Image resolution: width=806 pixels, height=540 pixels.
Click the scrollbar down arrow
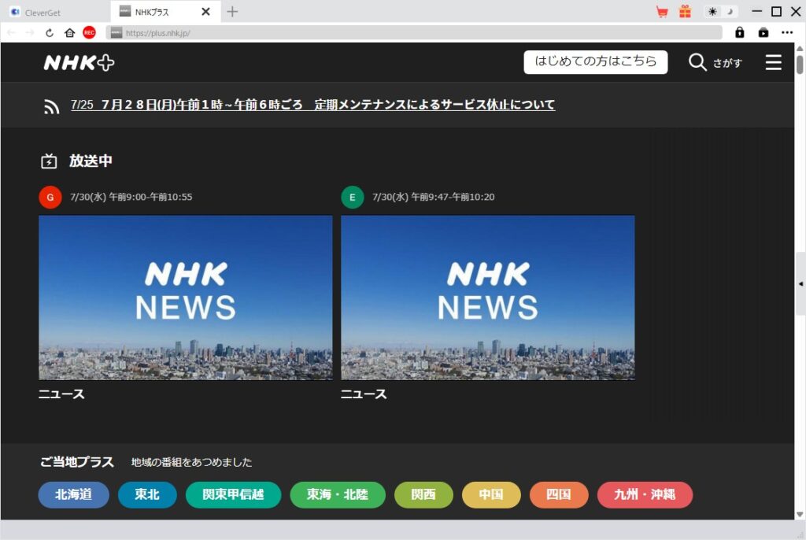click(x=800, y=514)
